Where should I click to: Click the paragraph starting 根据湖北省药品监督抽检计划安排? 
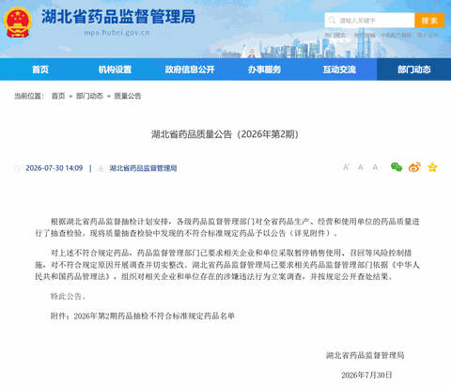click(227, 227)
